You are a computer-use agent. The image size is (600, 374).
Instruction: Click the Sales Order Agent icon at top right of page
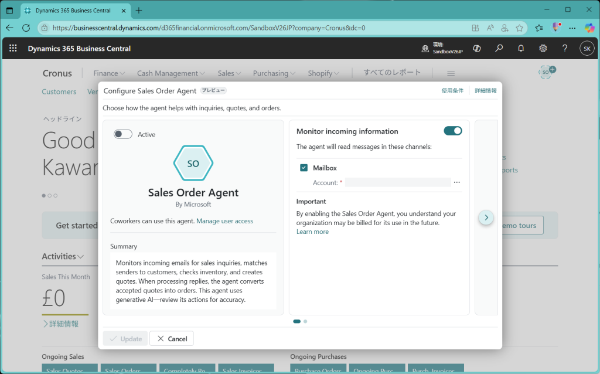coord(547,72)
